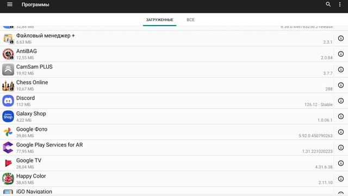Click AR services version 1.31.221020223

pyautogui.click(x=317, y=151)
